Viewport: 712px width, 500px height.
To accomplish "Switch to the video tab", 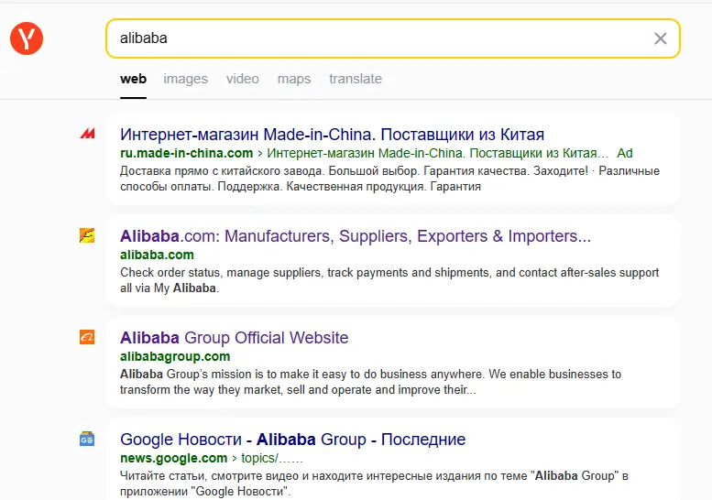I will 243,79.
